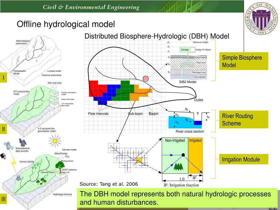Click the red flow interval cells

(97, 89)
